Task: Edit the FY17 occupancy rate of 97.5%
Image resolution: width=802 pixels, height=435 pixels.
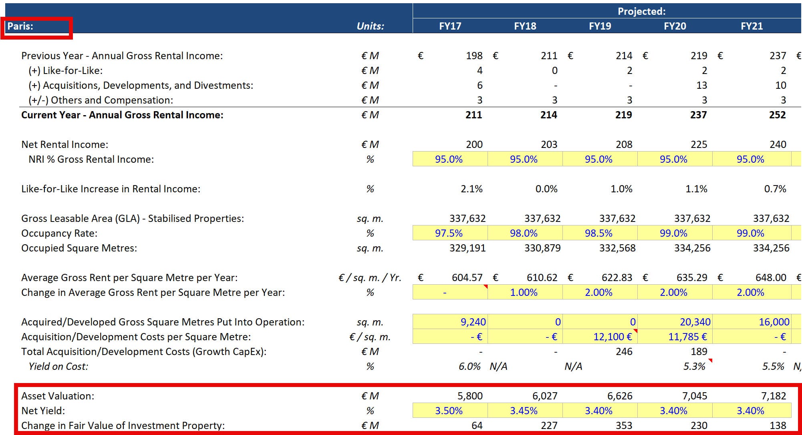Action: click(449, 233)
